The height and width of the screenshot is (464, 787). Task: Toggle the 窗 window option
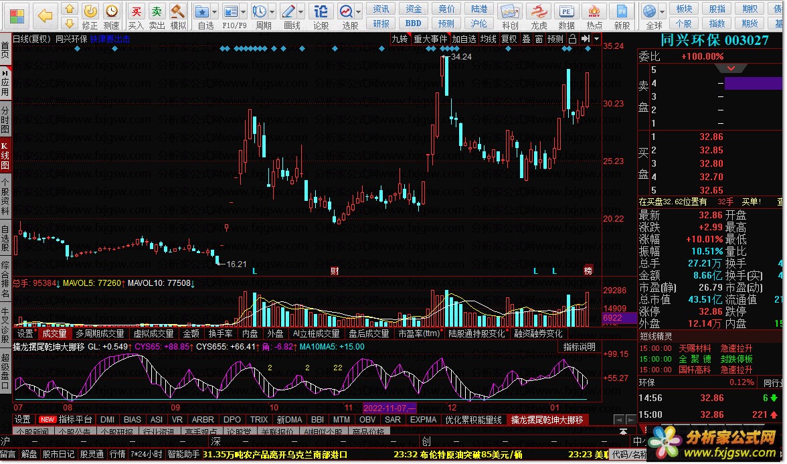tap(539, 39)
